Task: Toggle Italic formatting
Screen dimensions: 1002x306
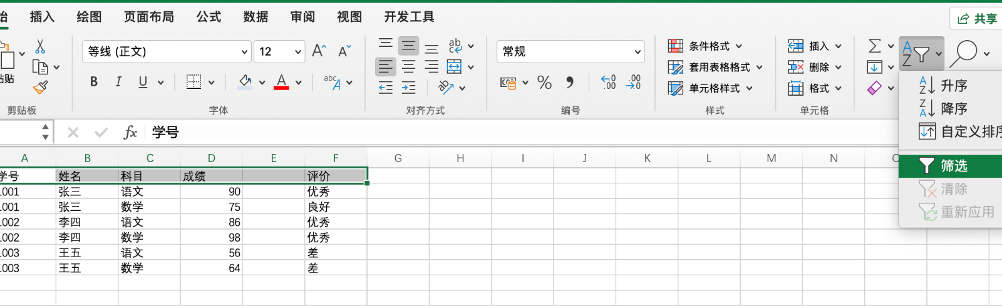Action: (x=118, y=82)
